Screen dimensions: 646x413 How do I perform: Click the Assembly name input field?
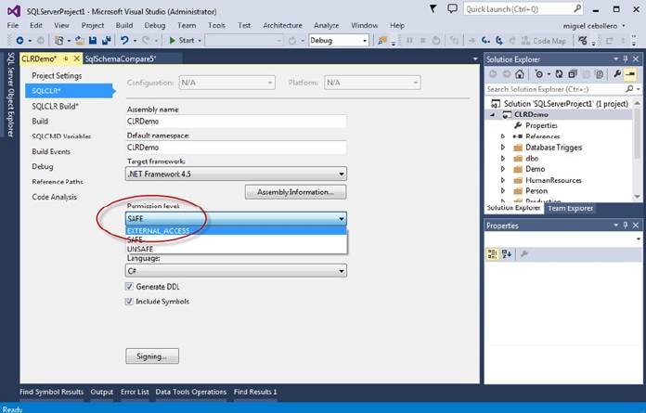[236, 122]
